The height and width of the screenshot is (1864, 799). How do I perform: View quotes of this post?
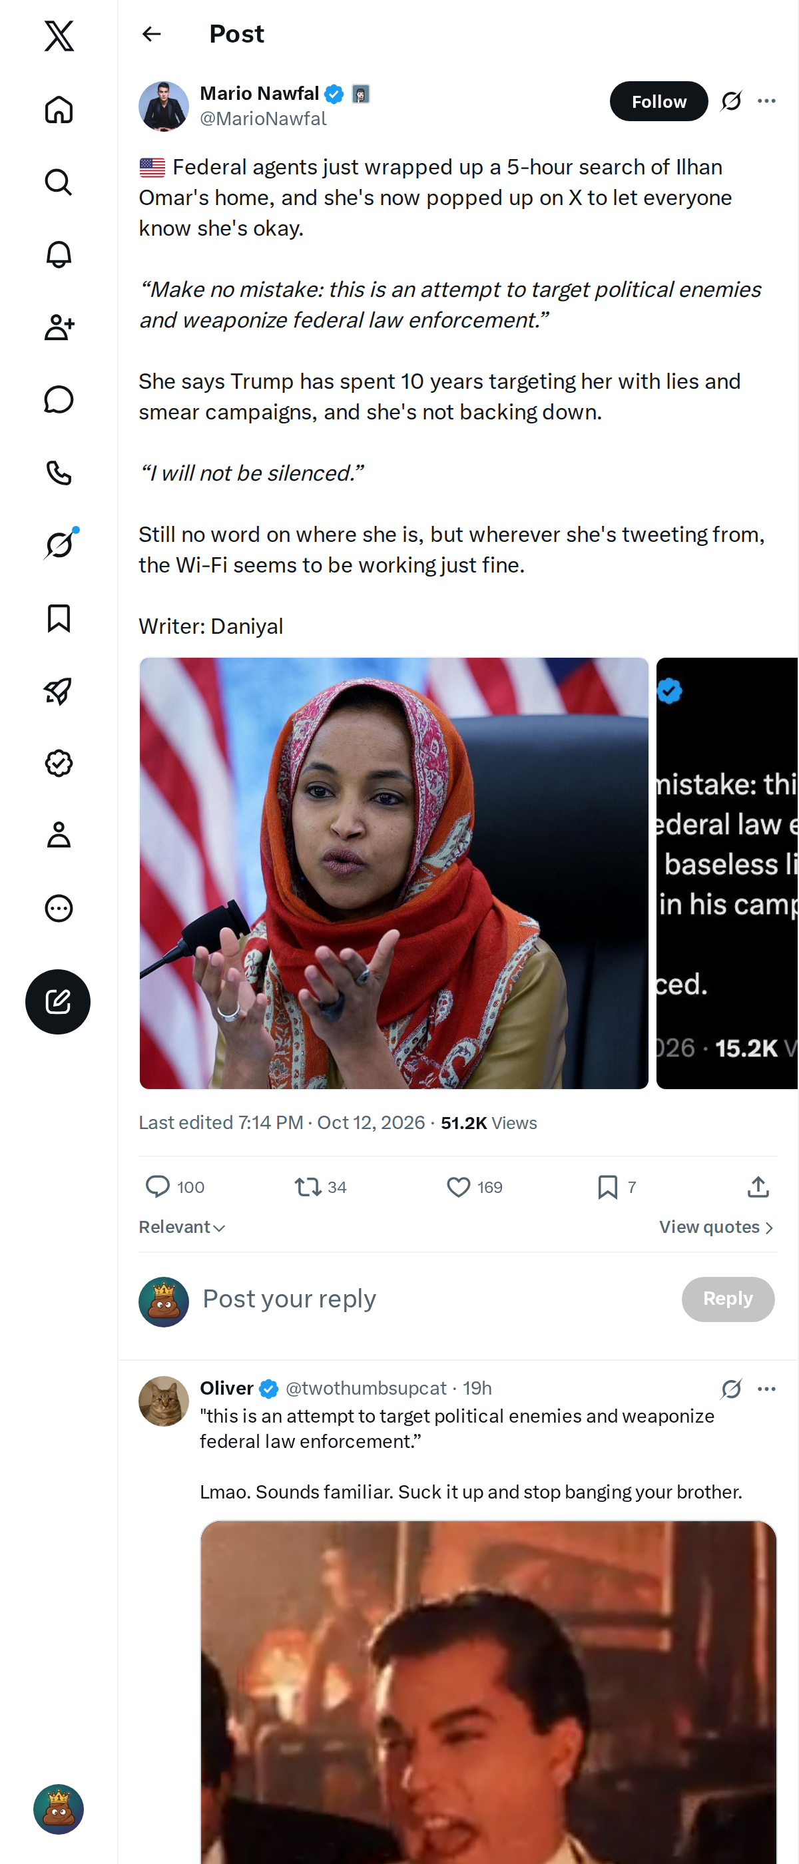coord(716,1227)
